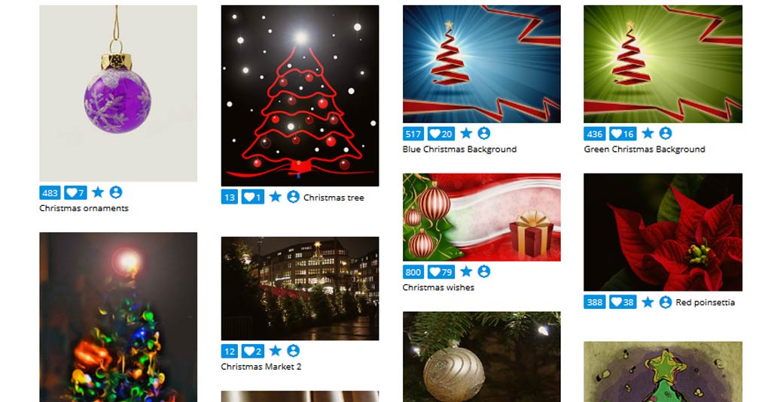This screenshot has height=402, width=771.
Task: Like the Christmas tree image via heart badge
Action: [253, 198]
